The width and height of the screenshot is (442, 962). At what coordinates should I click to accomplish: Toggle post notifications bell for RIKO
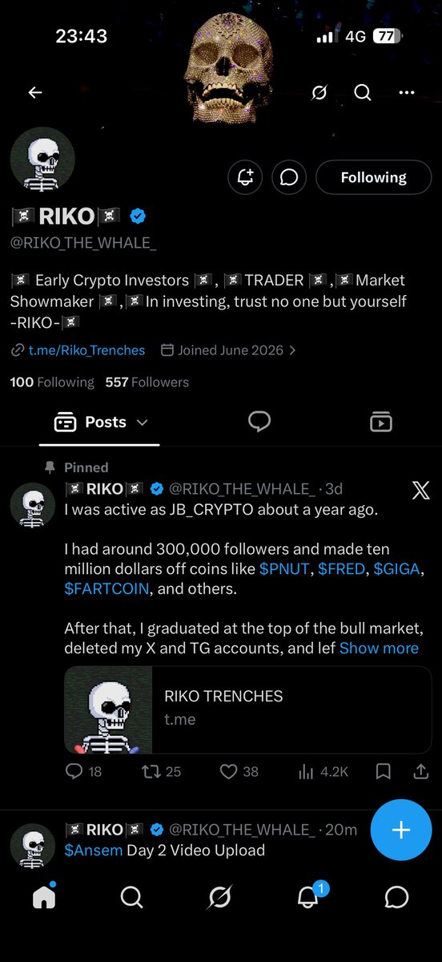(245, 178)
